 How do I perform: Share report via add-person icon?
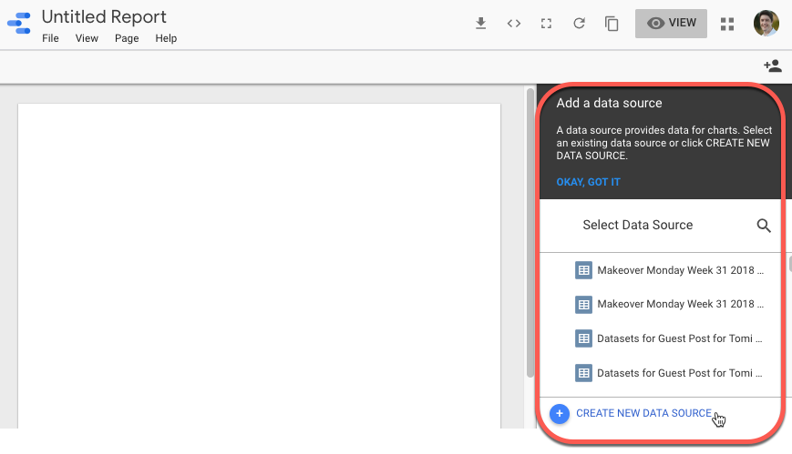(773, 66)
